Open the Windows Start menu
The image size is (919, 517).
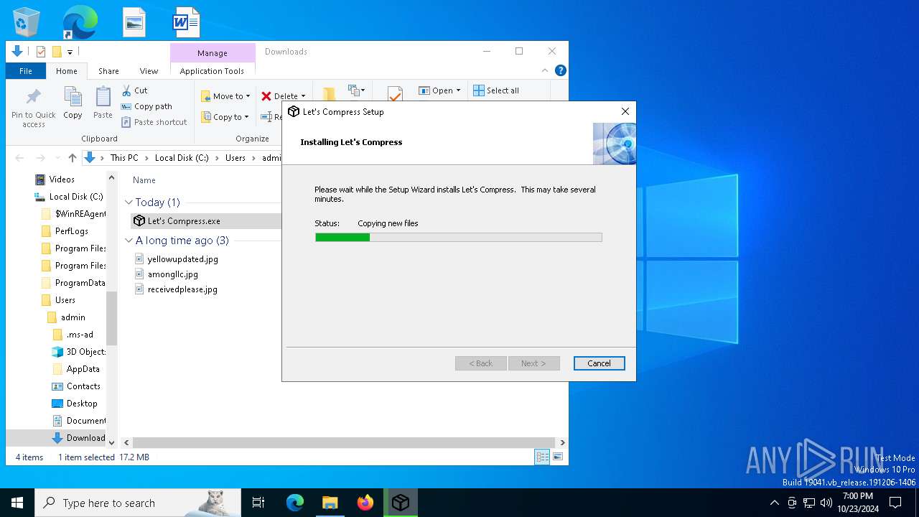point(17,503)
